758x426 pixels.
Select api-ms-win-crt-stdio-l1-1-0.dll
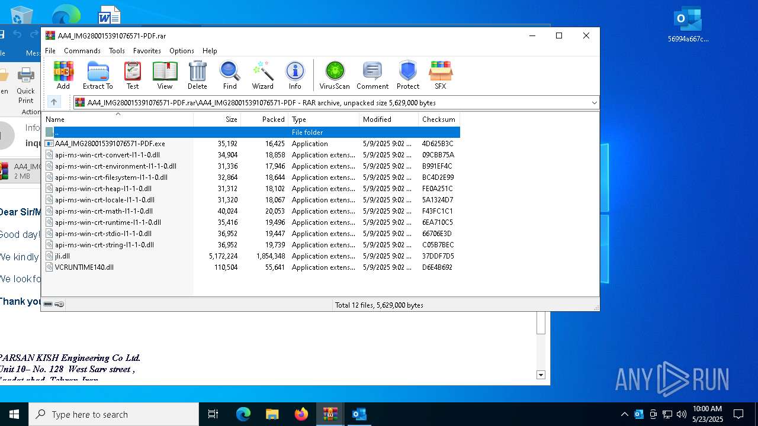point(251,234)
